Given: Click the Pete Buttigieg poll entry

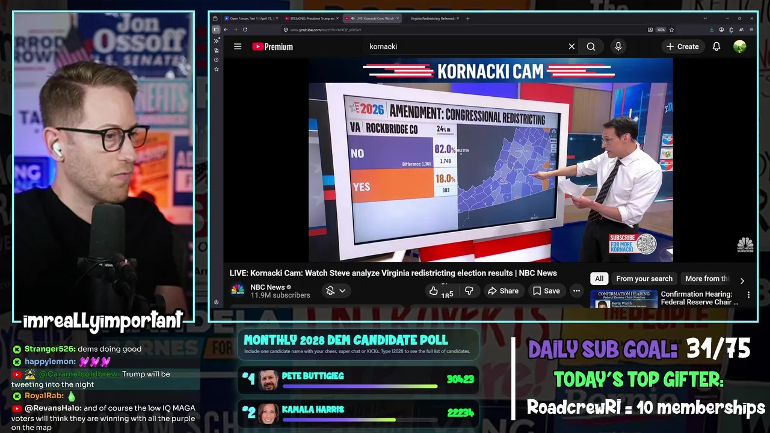Looking at the screenshot, I should coord(358,379).
